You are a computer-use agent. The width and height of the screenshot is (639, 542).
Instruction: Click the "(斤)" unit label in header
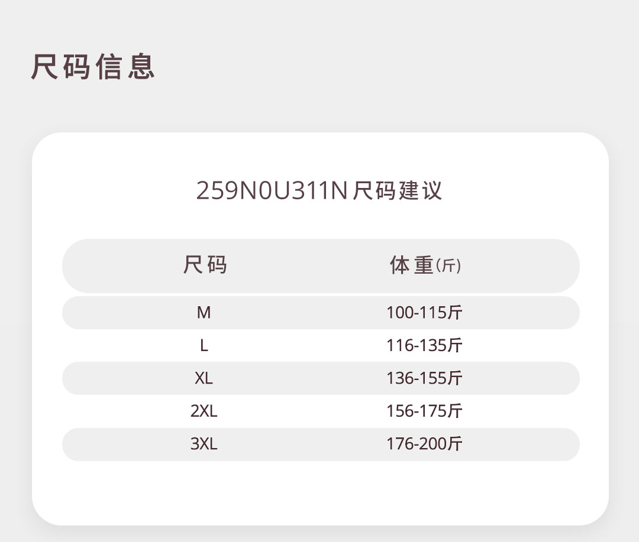pos(448,267)
